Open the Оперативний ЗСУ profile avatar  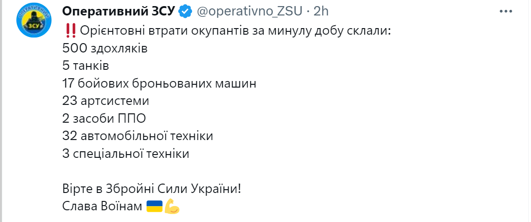click(x=34, y=20)
